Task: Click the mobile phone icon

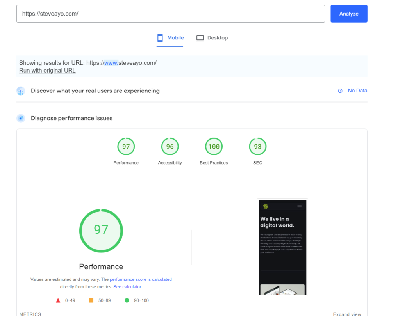Action: point(160,38)
